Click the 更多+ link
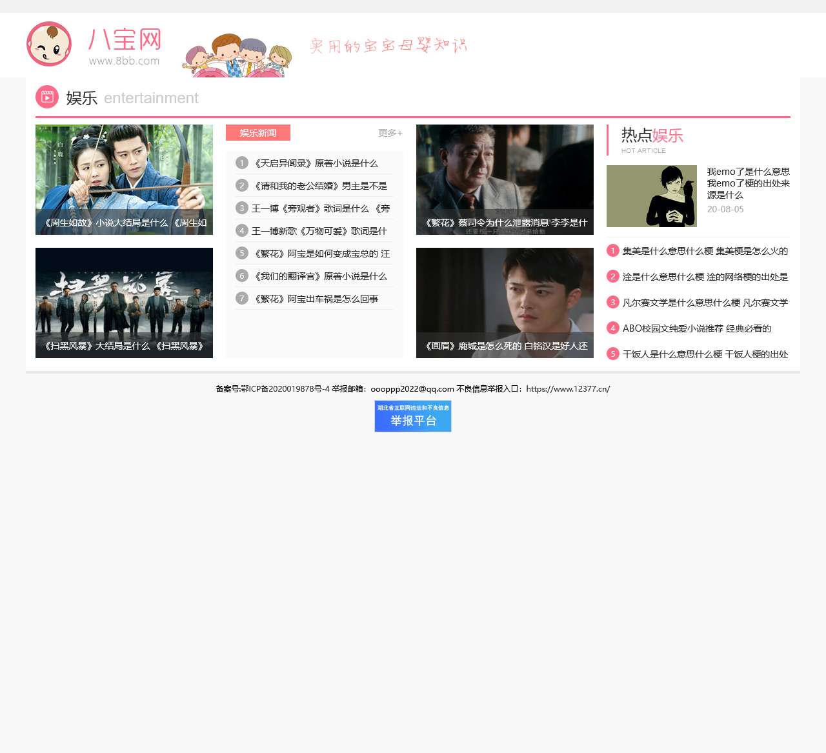The height and width of the screenshot is (753, 826). [x=390, y=133]
